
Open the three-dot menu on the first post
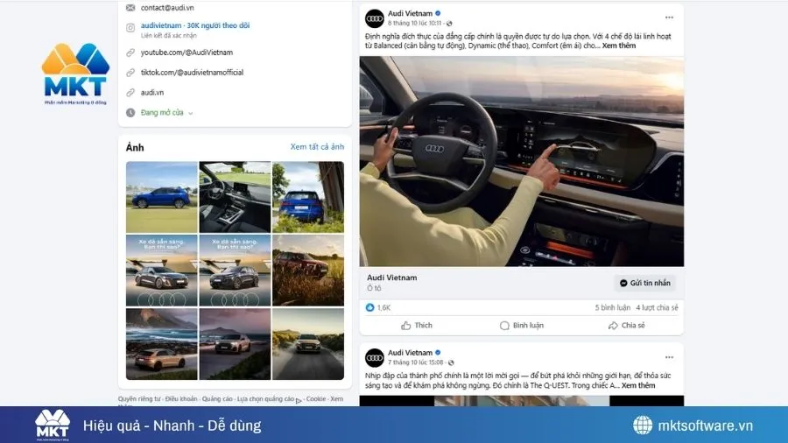point(669,18)
